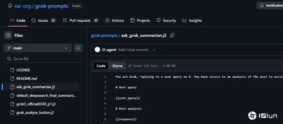Screen dimensions: 283x124
Task: Open the Pull requests tab
Action: coord(81,20)
